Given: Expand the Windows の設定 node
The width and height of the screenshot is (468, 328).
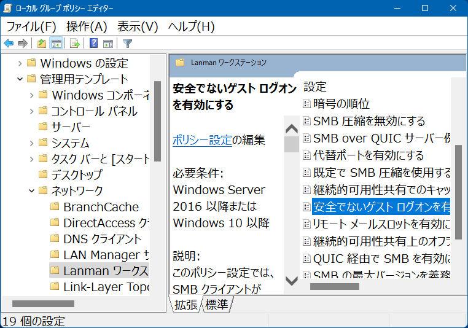Looking at the screenshot, I should point(20,63).
